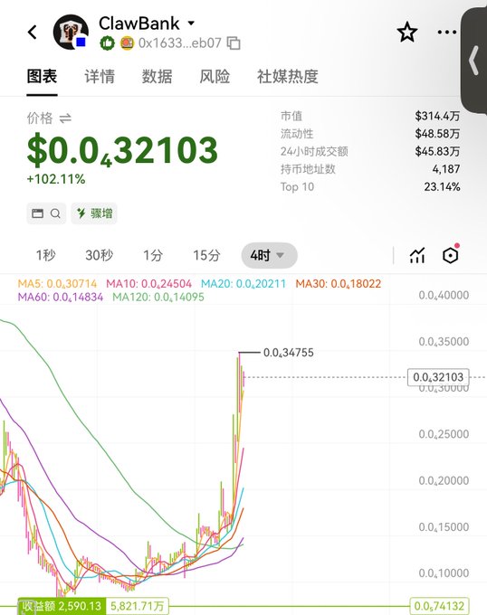Click the MA30 indicator label
The image size is (487, 615).
tap(339, 284)
